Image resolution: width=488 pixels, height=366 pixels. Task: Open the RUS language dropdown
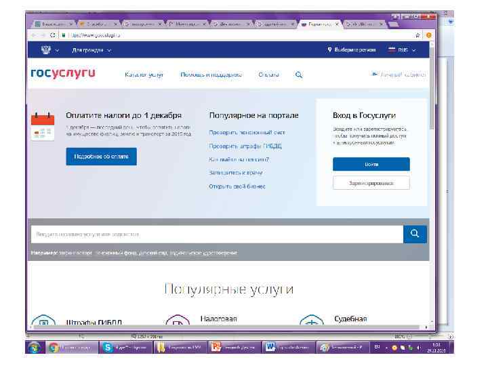[x=402, y=49]
